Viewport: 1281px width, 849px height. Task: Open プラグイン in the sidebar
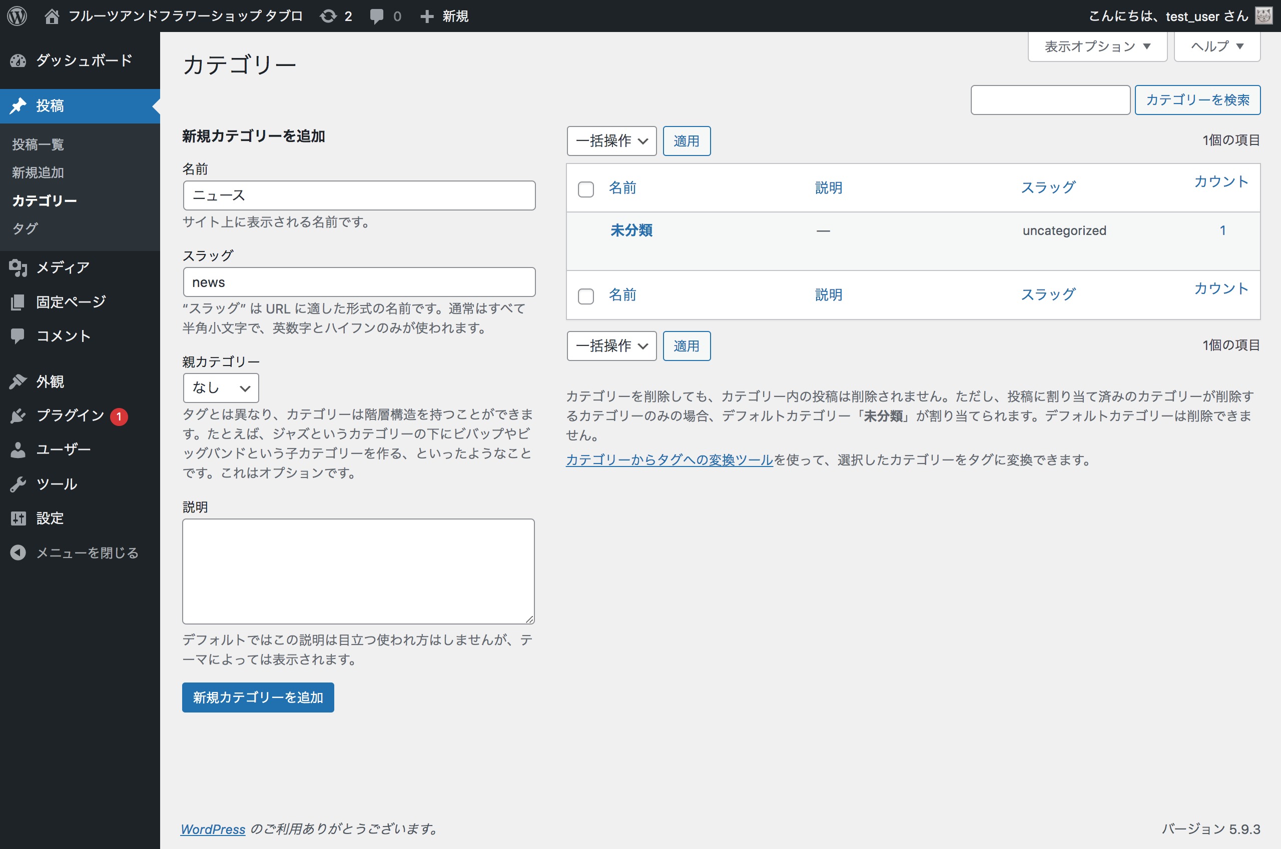tap(70, 415)
